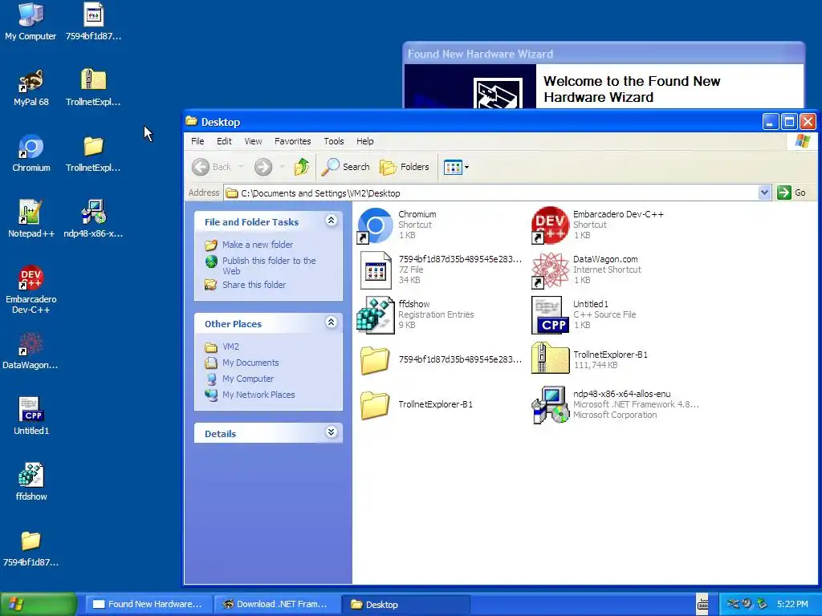Screen dimensions: 822x616
Task: Collapse Other Places panel
Action: (331, 322)
